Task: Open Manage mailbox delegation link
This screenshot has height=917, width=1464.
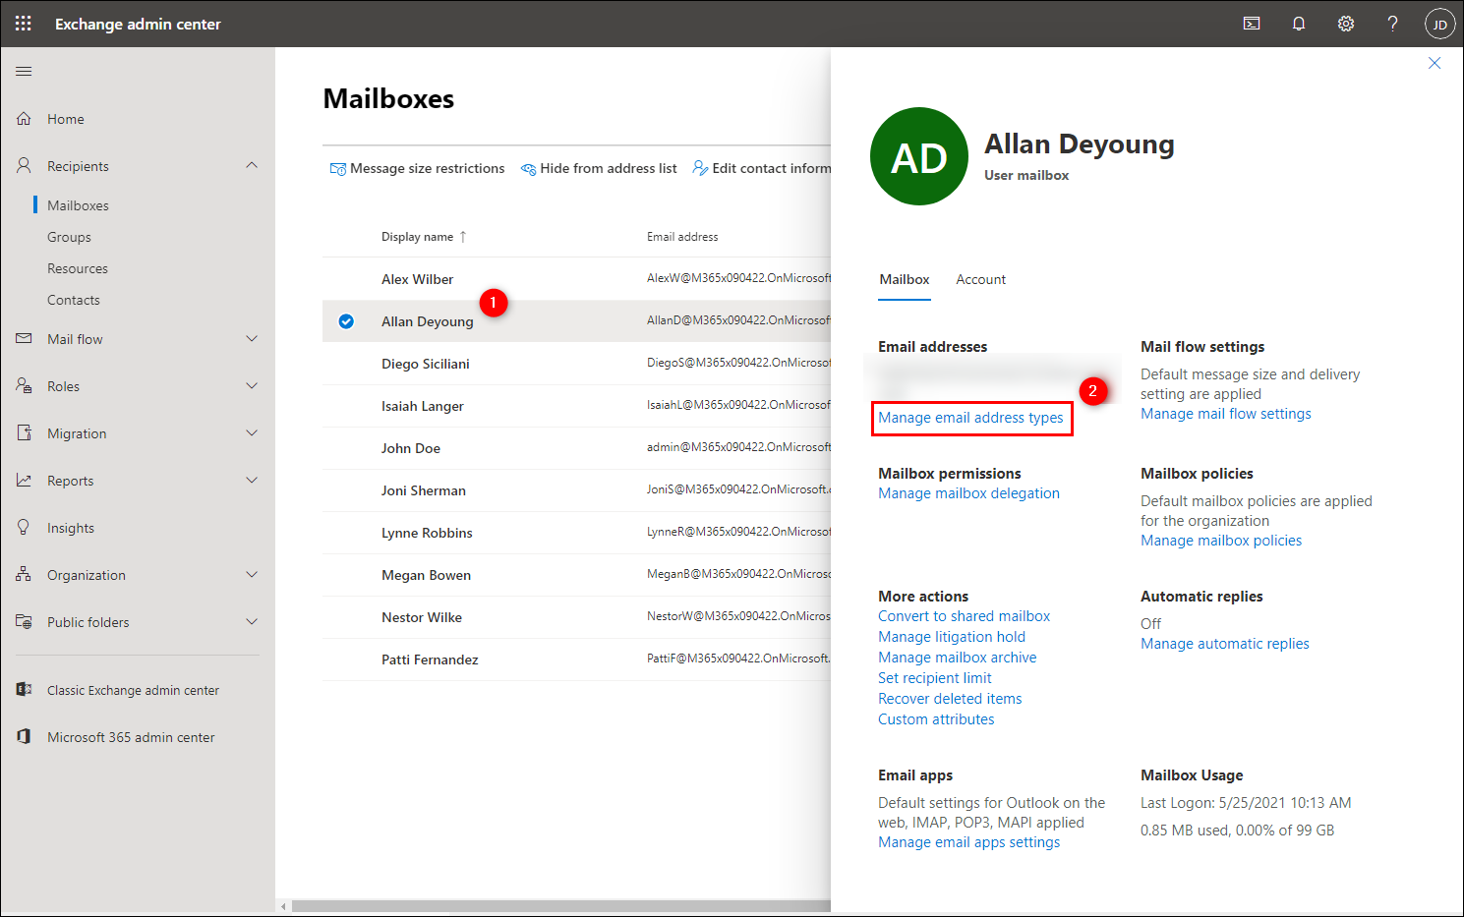Action: (x=968, y=493)
